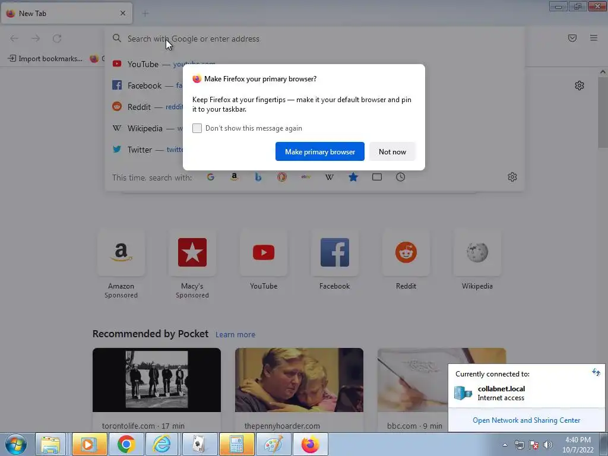This screenshot has height=456, width=608.
Task: Click the Firefox taskbar button
Action: tap(310, 444)
